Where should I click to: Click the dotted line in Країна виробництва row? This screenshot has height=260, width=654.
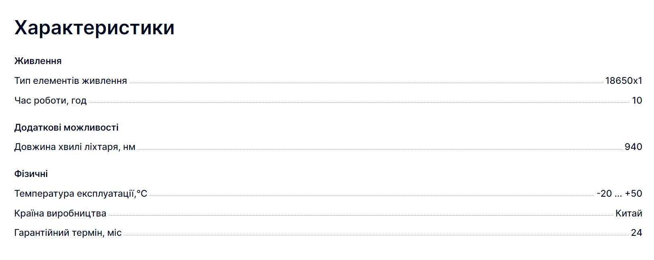[x=360, y=215]
